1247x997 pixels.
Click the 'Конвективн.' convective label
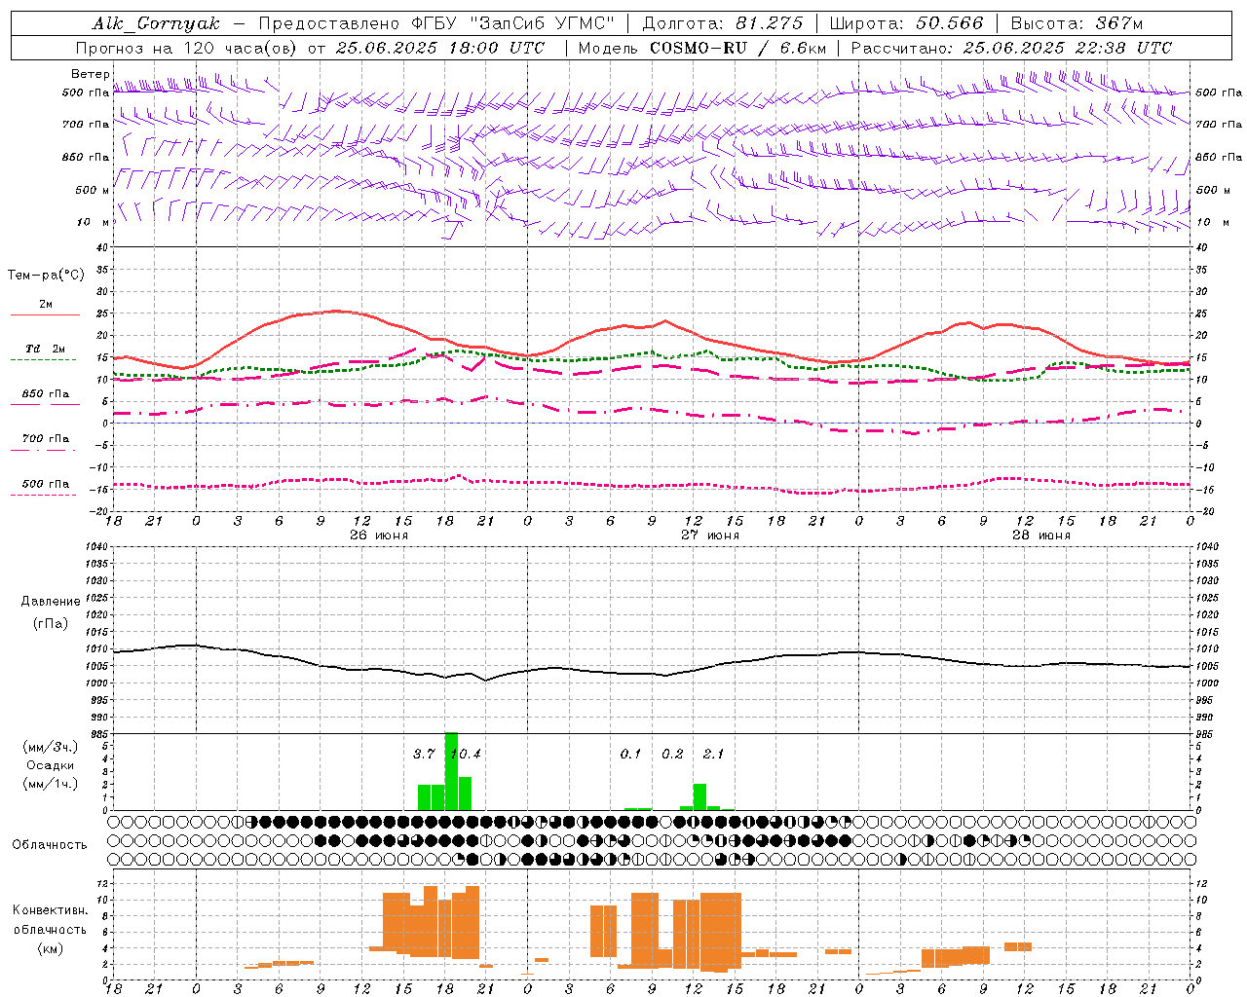point(50,910)
